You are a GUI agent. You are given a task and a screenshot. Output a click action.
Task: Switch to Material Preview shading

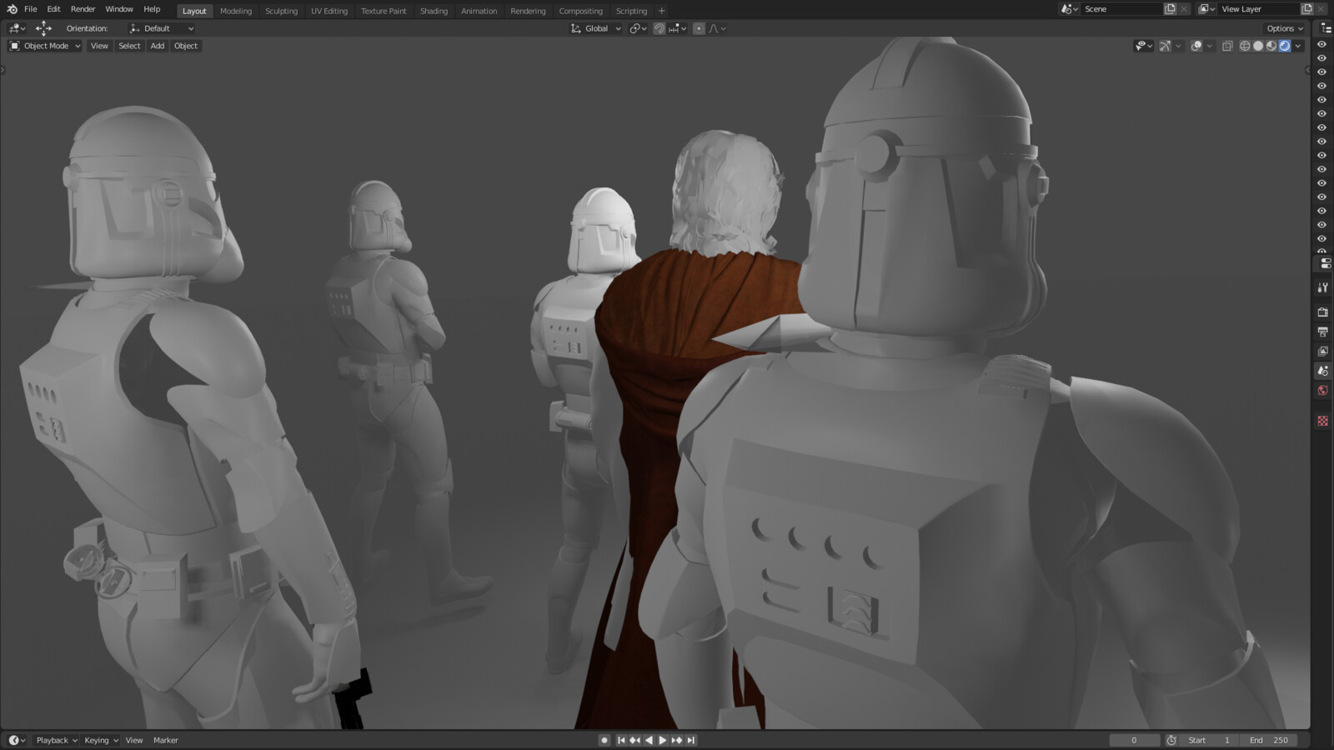(1271, 46)
